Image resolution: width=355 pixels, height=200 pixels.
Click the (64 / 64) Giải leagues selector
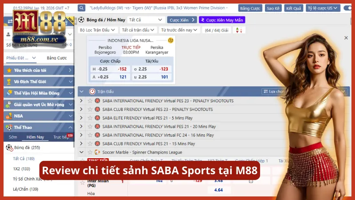click(x=217, y=30)
